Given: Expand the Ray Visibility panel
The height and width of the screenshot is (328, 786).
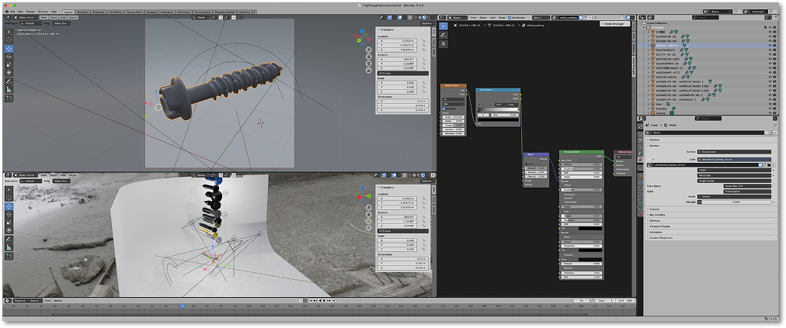Looking at the screenshot, I should pyautogui.click(x=658, y=215).
